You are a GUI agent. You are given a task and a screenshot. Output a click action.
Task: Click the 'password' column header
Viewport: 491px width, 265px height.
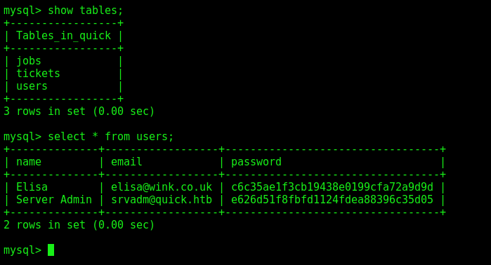256,162
